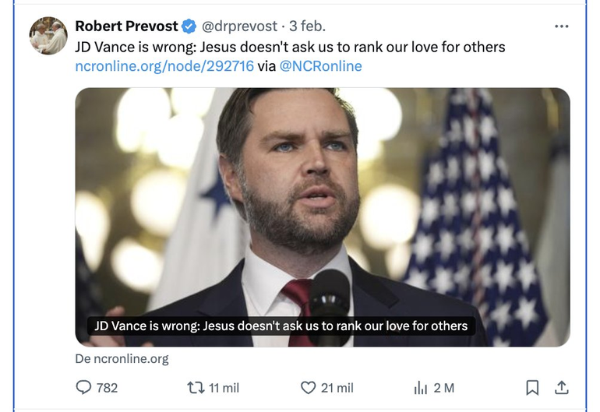Click the @NCRonline mention
The width and height of the screenshot is (600, 412).
(x=320, y=66)
